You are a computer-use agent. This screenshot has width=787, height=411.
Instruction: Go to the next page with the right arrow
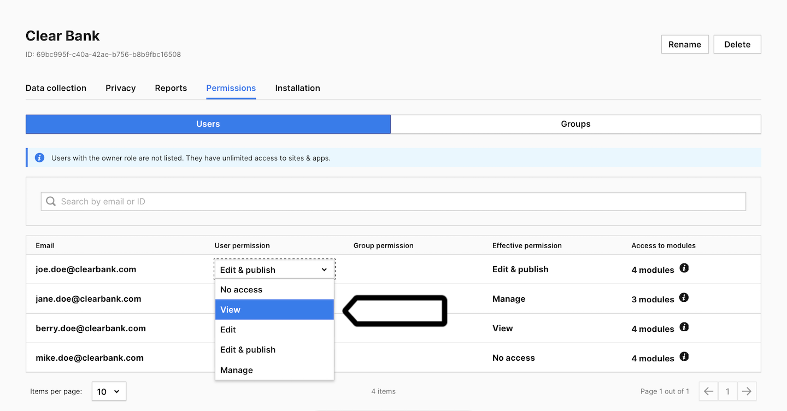[747, 391]
